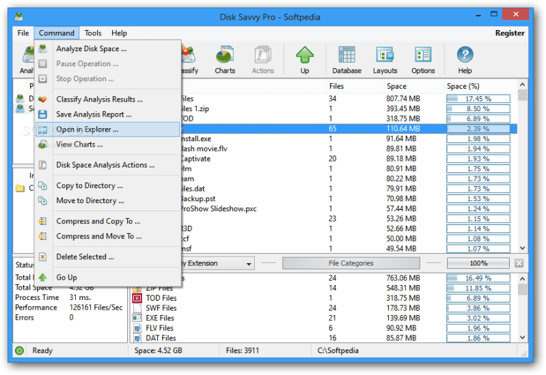Click the 16.49 % category space bar
The image size is (546, 375).
tap(478, 278)
